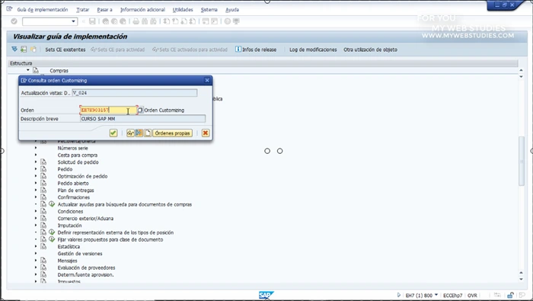Image resolution: width=533 pixels, height=301 pixels.
Task: Click the scroll down arrow at tree bottom
Action: [x=522, y=279]
